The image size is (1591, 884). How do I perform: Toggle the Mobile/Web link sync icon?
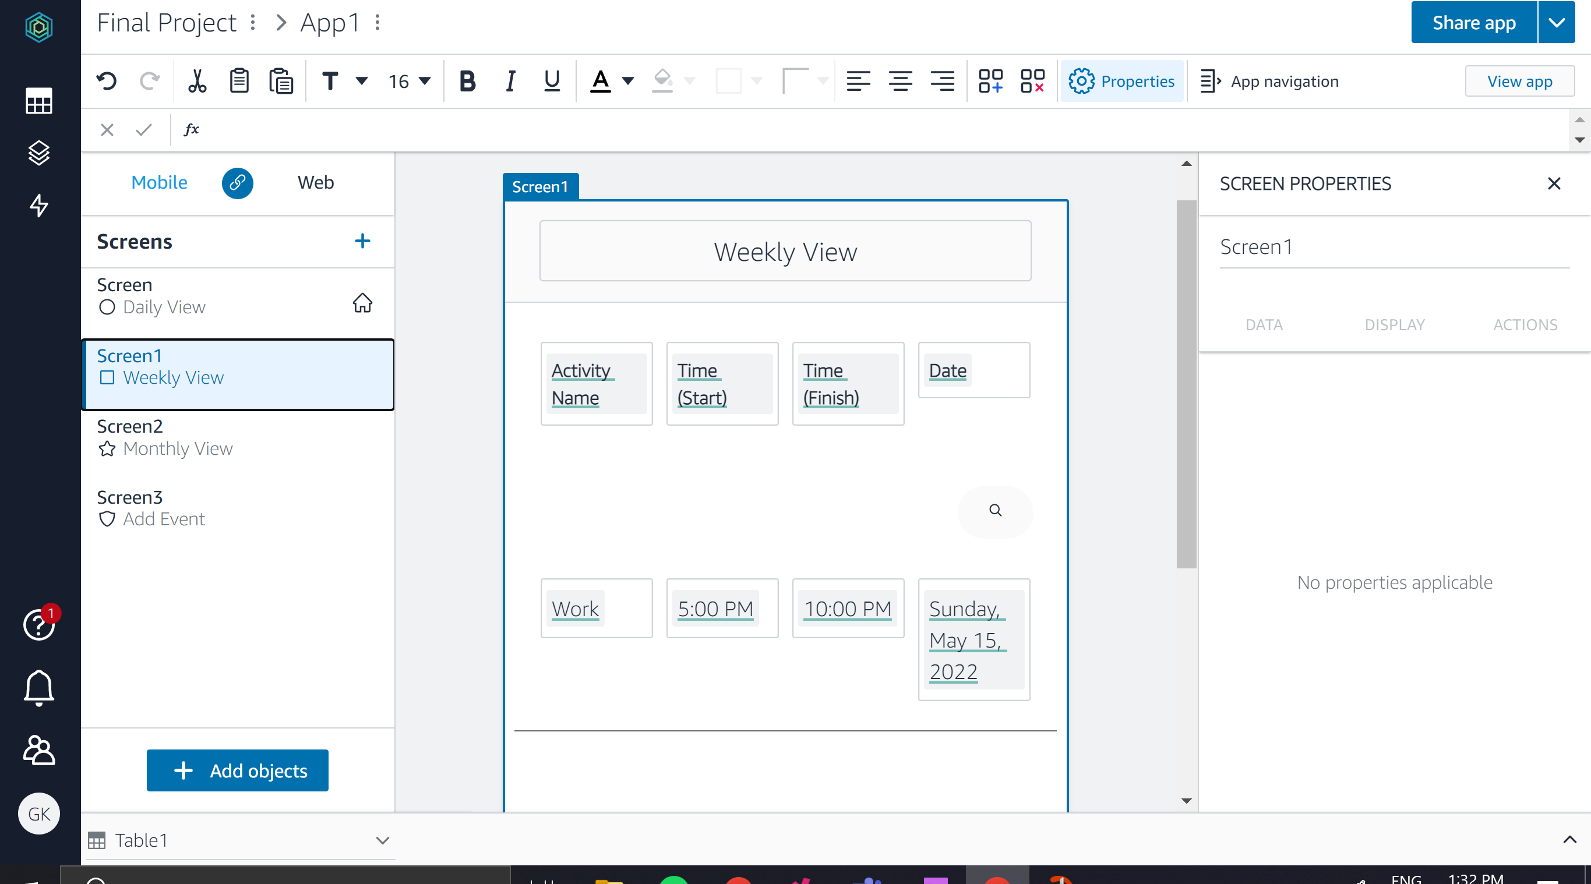point(238,183)
